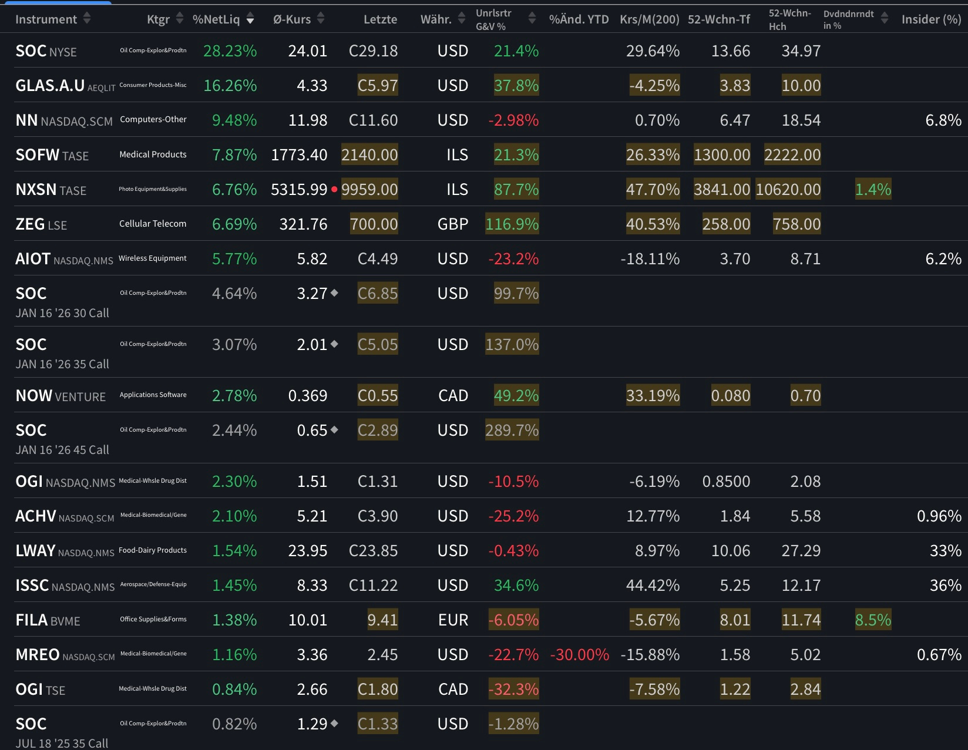
Task: Click the 1.4% dividend yield cell
Action: point(873,190)
